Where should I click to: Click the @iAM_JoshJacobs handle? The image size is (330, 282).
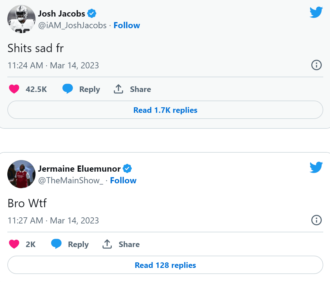72,25
